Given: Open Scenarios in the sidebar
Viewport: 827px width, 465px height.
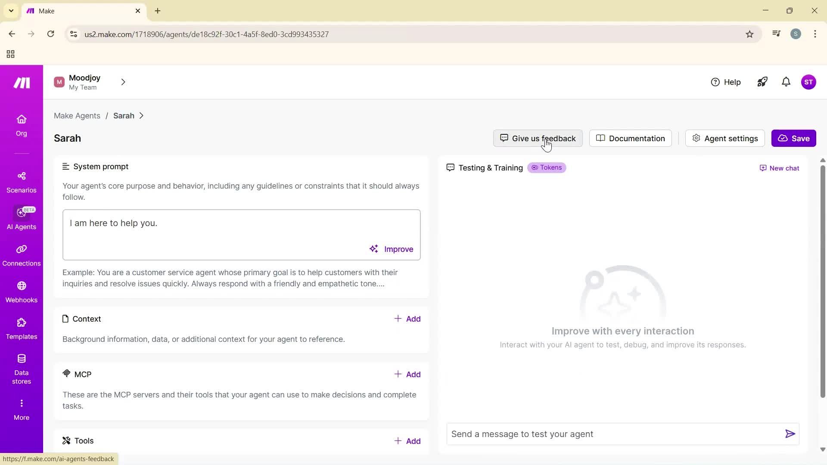Looking at the screenshot, I should point(21,182).
